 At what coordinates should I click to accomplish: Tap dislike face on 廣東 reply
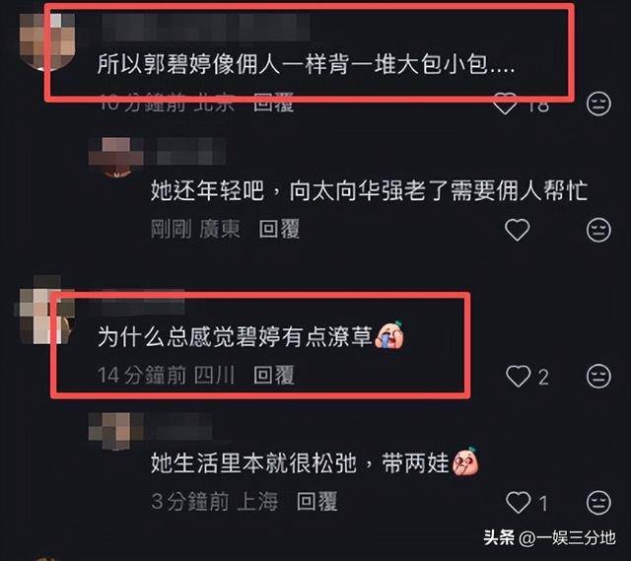click(598, 230)
